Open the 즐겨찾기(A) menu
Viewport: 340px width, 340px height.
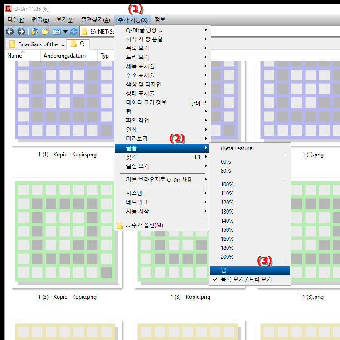(96, 20)
